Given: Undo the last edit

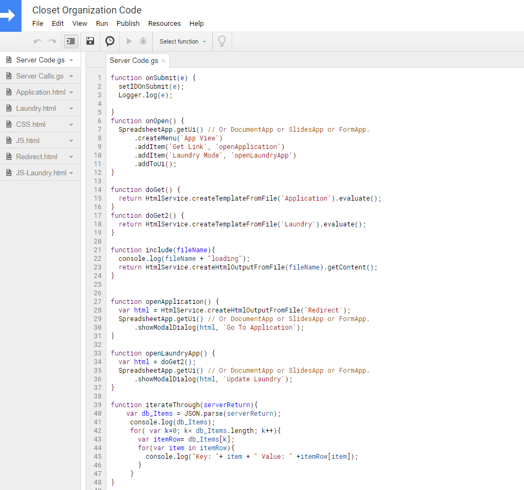Looking at the screenshot, I should coord(38,41).
